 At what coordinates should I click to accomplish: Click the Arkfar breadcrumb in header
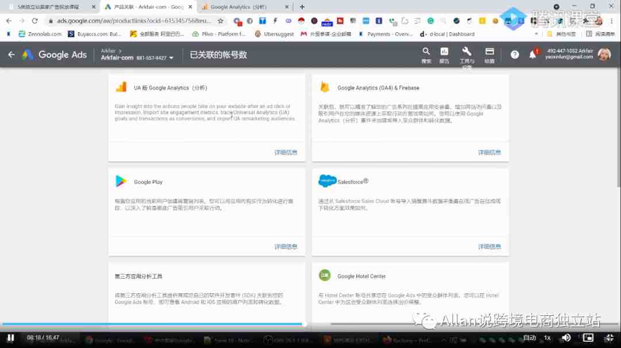tap(108, 51)
